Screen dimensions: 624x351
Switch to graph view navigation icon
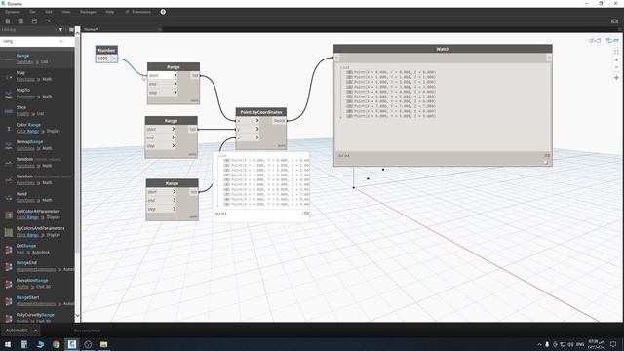594,41
